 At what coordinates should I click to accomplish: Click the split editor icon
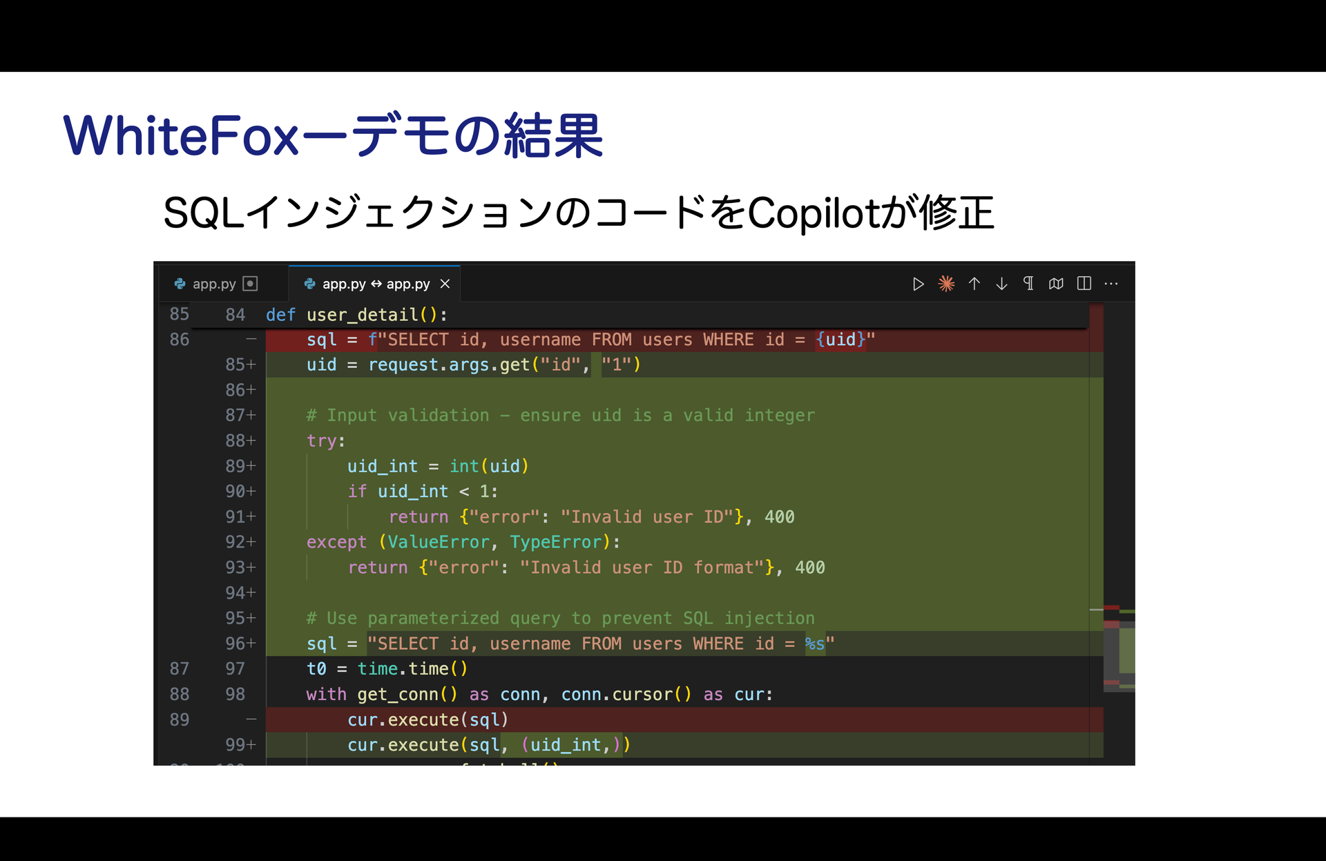[1084, 284]
